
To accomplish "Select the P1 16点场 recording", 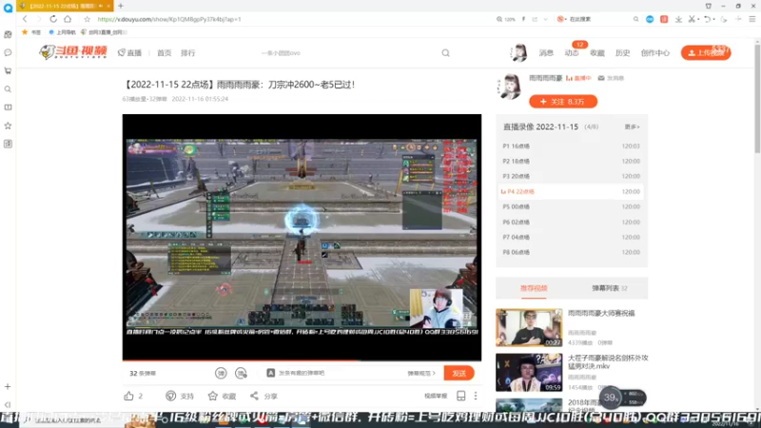I will (572, 146).
